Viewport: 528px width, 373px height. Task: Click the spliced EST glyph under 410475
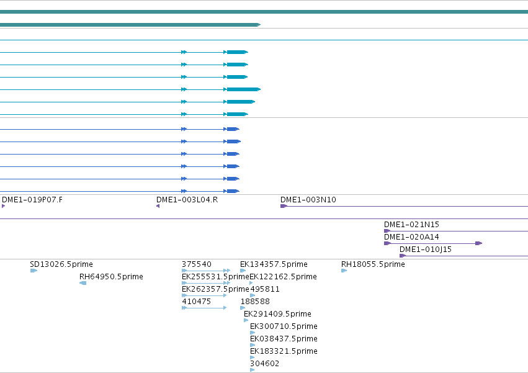[204, 308]
